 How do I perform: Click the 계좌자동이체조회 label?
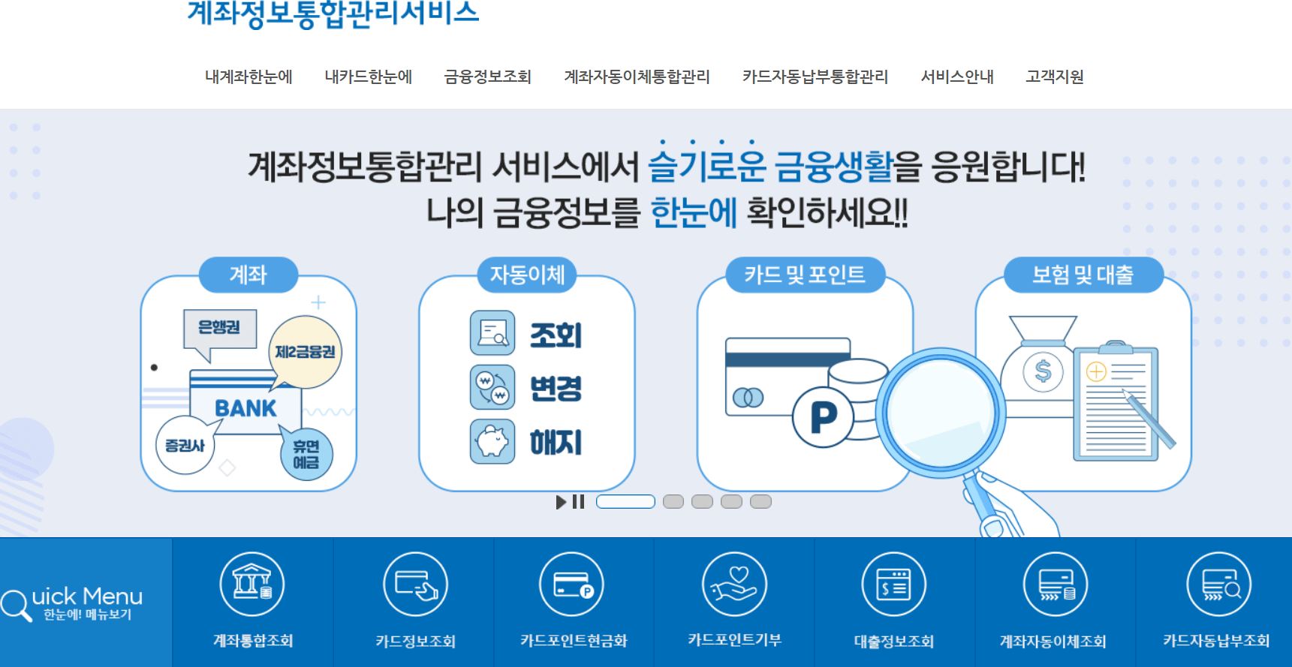click(1053, 641)
